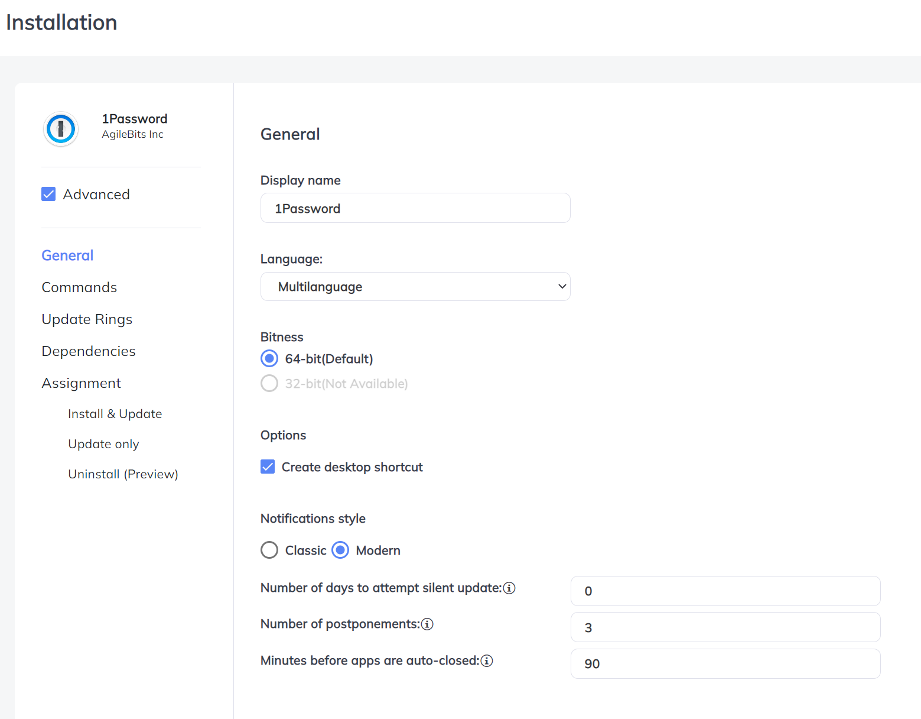Open the Language dropdown

415,287
